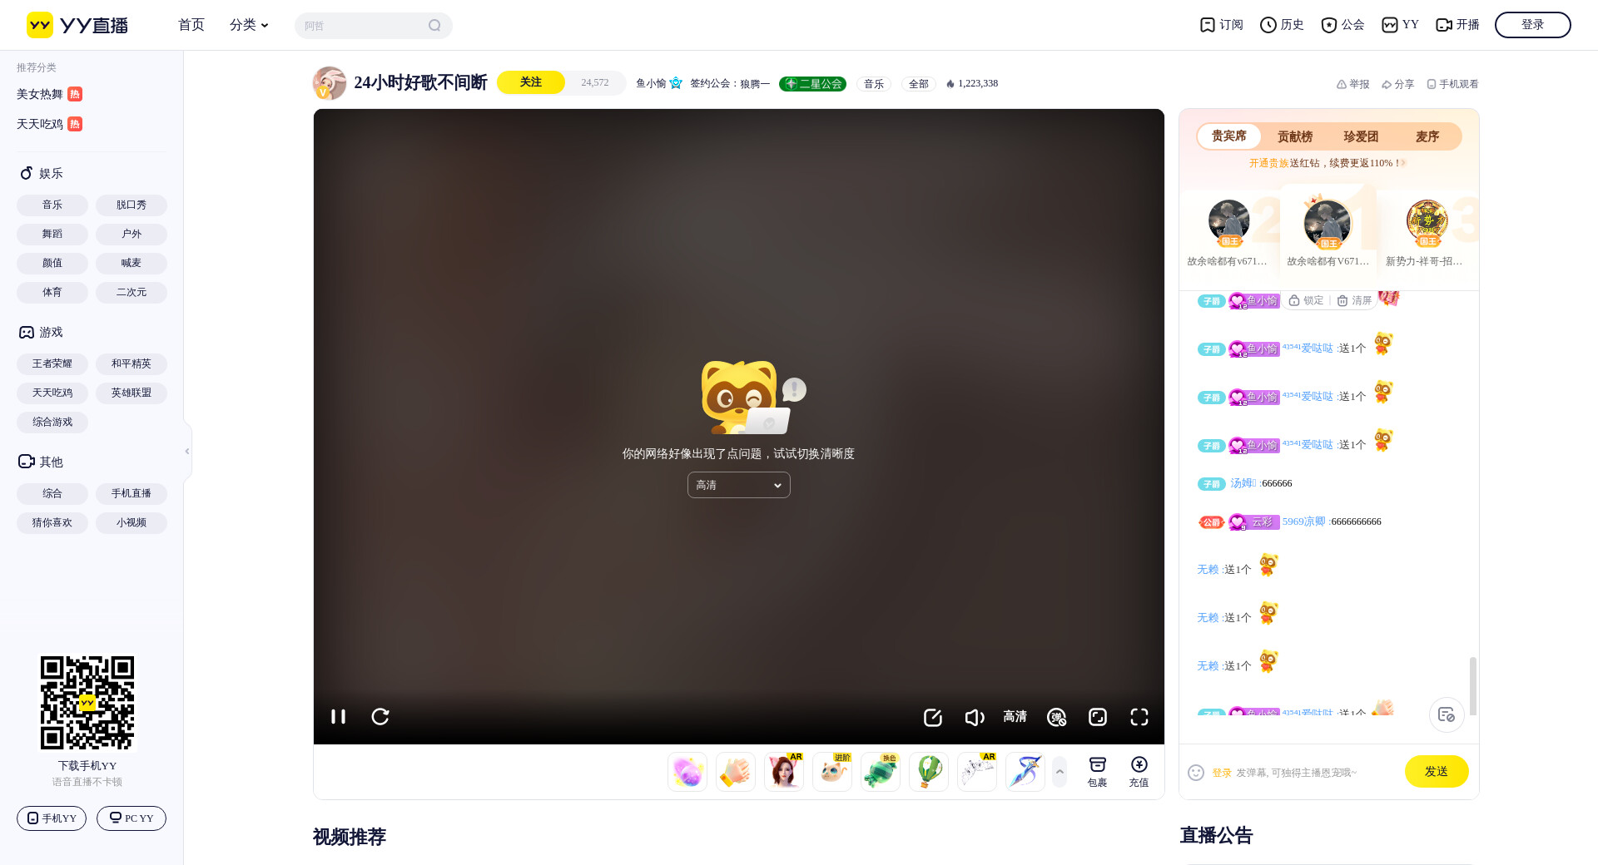
Task: Open the 包裹 backpack
Action: click(1098, 772)
